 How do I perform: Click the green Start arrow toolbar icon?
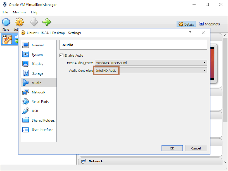pyautogui.click(x=47, y=22)
